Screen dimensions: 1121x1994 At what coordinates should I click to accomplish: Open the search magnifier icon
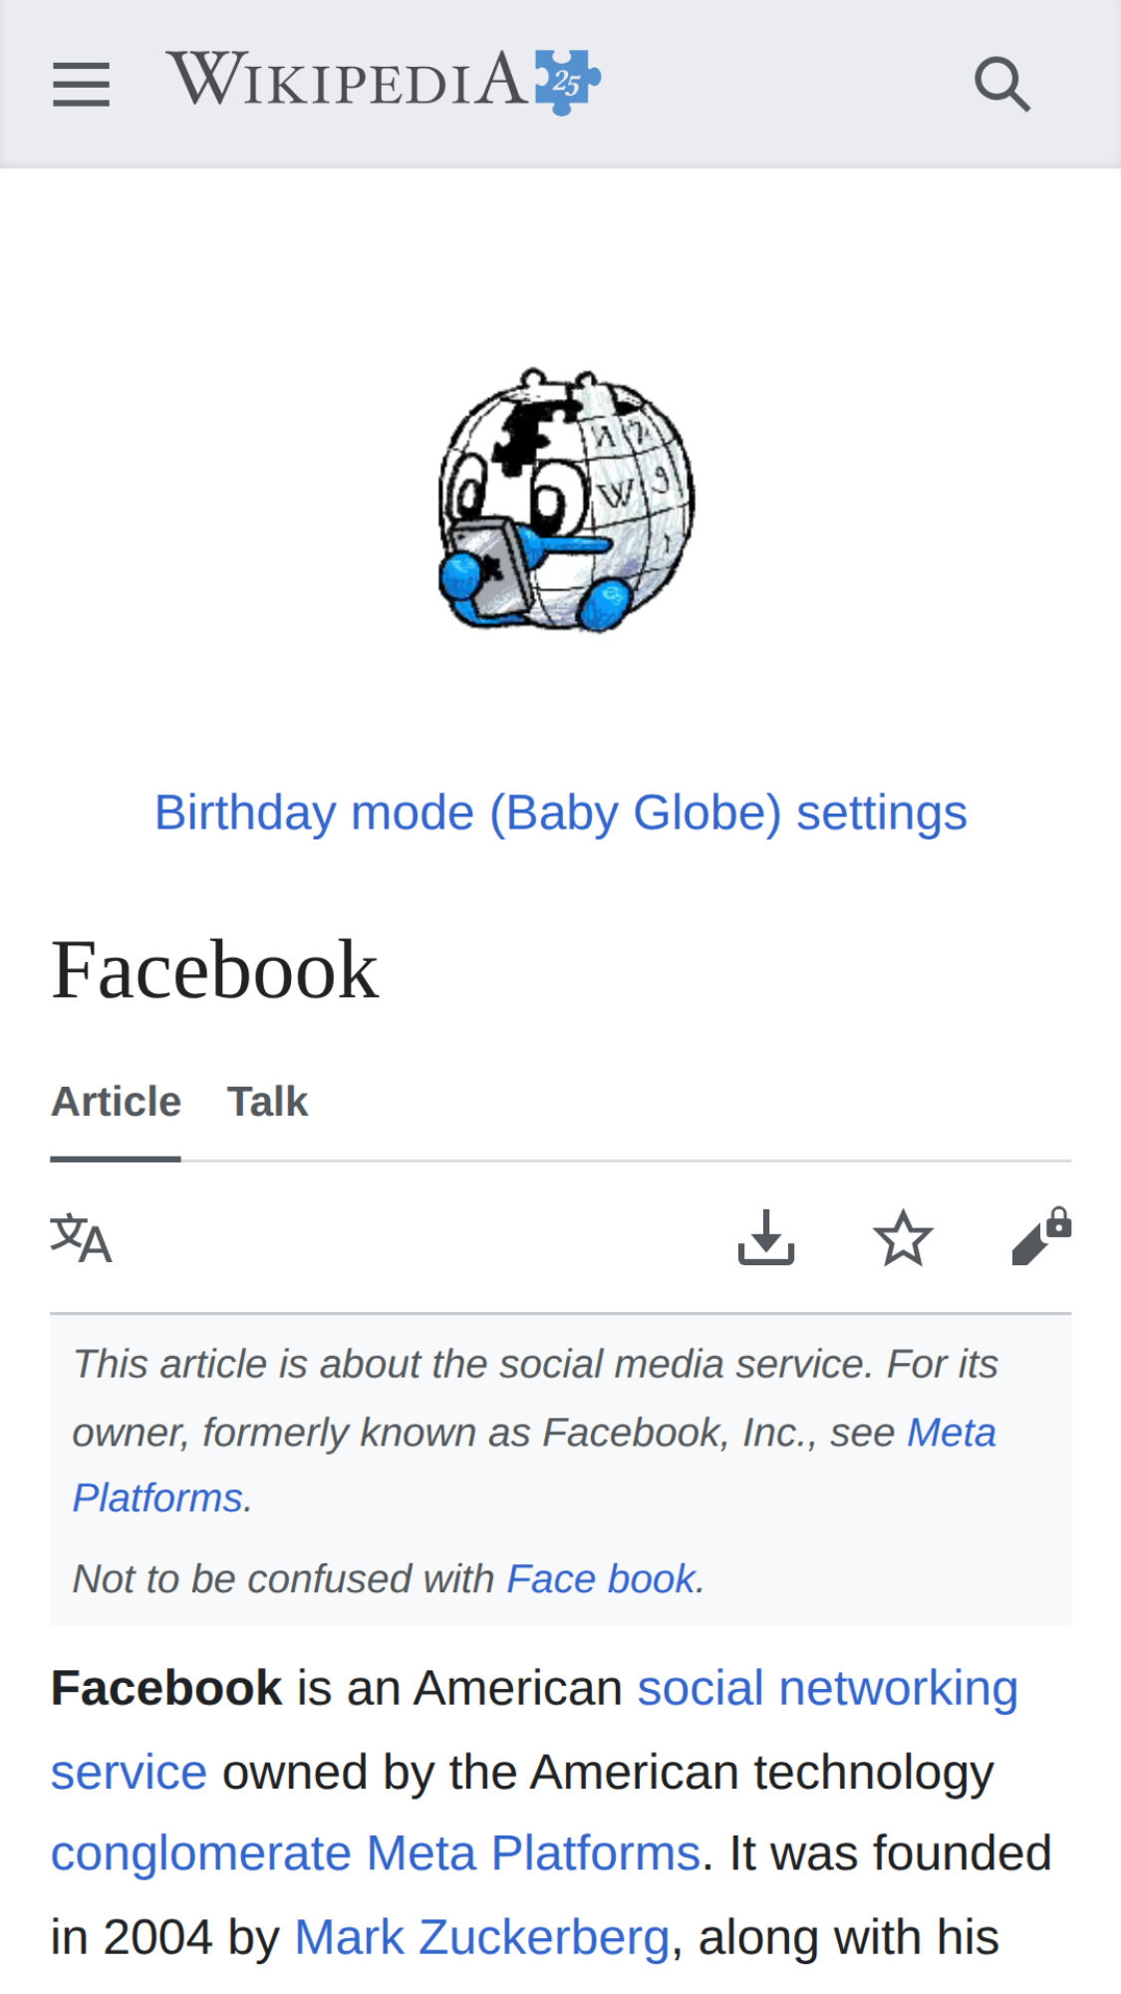1001,84
